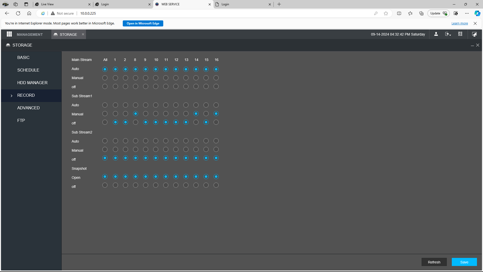Click the browser refresh icon
This screenshot has width=483, height=272.
coord(18,13)
